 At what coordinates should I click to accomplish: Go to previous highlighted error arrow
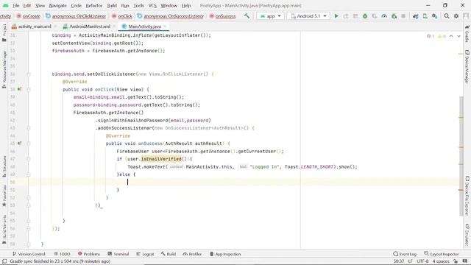451,36
